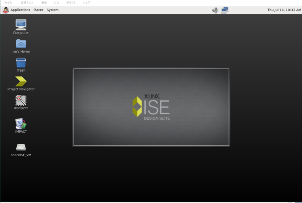This screenshot has width=302, height=203.
Task: Open the Applications menu
Action: tap(20, 10)
